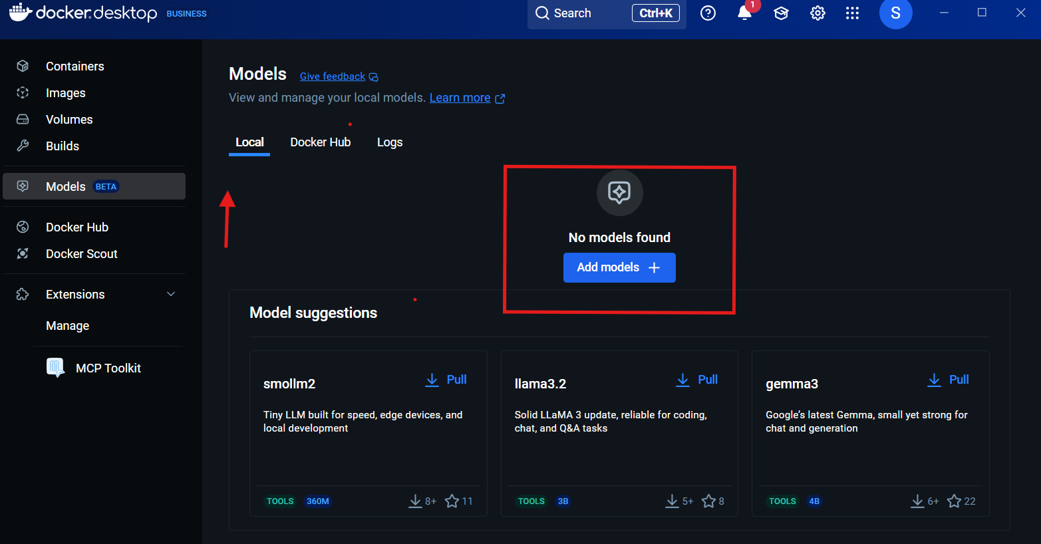Screen dimensions: 1041x544
Task: Click the gemma3 model name
Action: pos(792,384)
